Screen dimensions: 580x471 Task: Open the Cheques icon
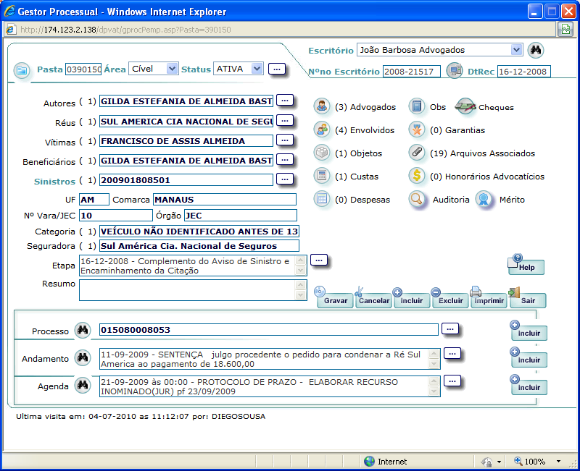[465, 106]
